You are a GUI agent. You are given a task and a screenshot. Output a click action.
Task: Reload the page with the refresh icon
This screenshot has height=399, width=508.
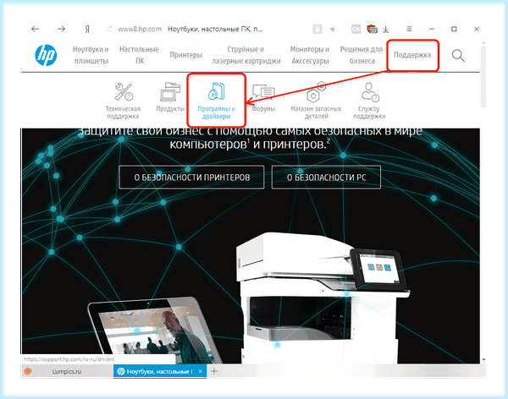[109, 29]
